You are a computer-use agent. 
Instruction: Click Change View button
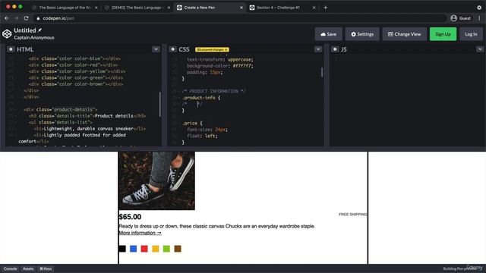click(405, 34)
